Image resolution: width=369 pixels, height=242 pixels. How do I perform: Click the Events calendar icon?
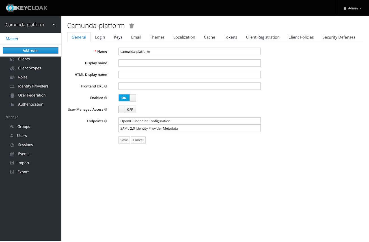[12, 154]
